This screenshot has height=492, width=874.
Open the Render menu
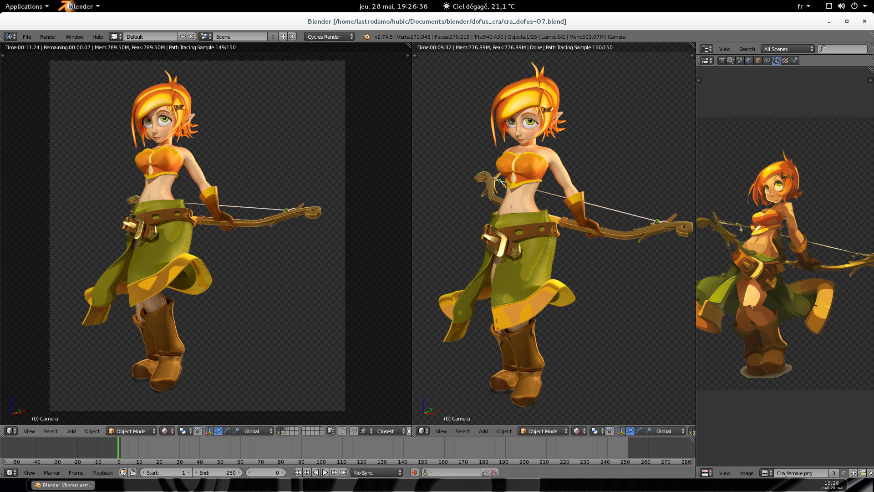(x=48, y=37)
